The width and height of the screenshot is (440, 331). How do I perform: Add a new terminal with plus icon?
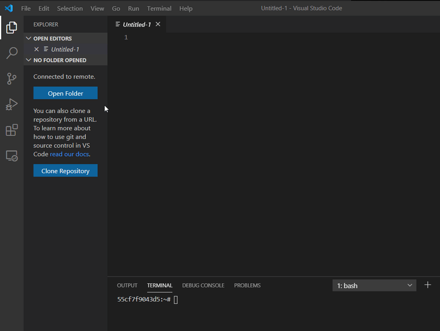(428, 285)
